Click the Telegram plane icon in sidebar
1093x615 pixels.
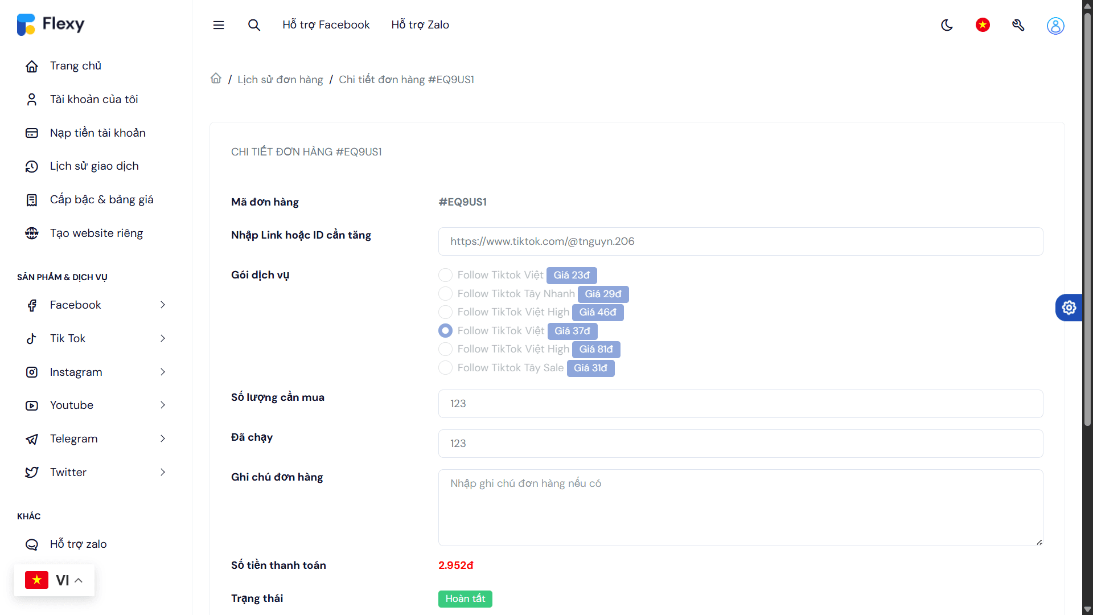click(x=32, y=439)
